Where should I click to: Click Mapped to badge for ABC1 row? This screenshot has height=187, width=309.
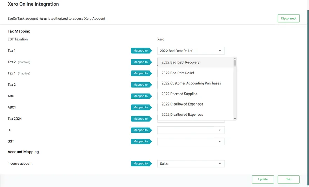coord(141,107)
